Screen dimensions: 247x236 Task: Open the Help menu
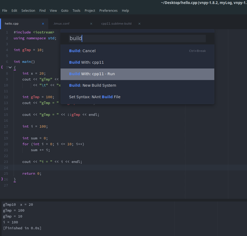pos(125,10)
